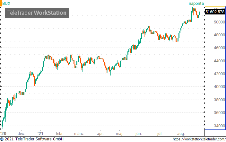Click the BUX symbol label
The image size is (226, 142).
coord(6,3)
